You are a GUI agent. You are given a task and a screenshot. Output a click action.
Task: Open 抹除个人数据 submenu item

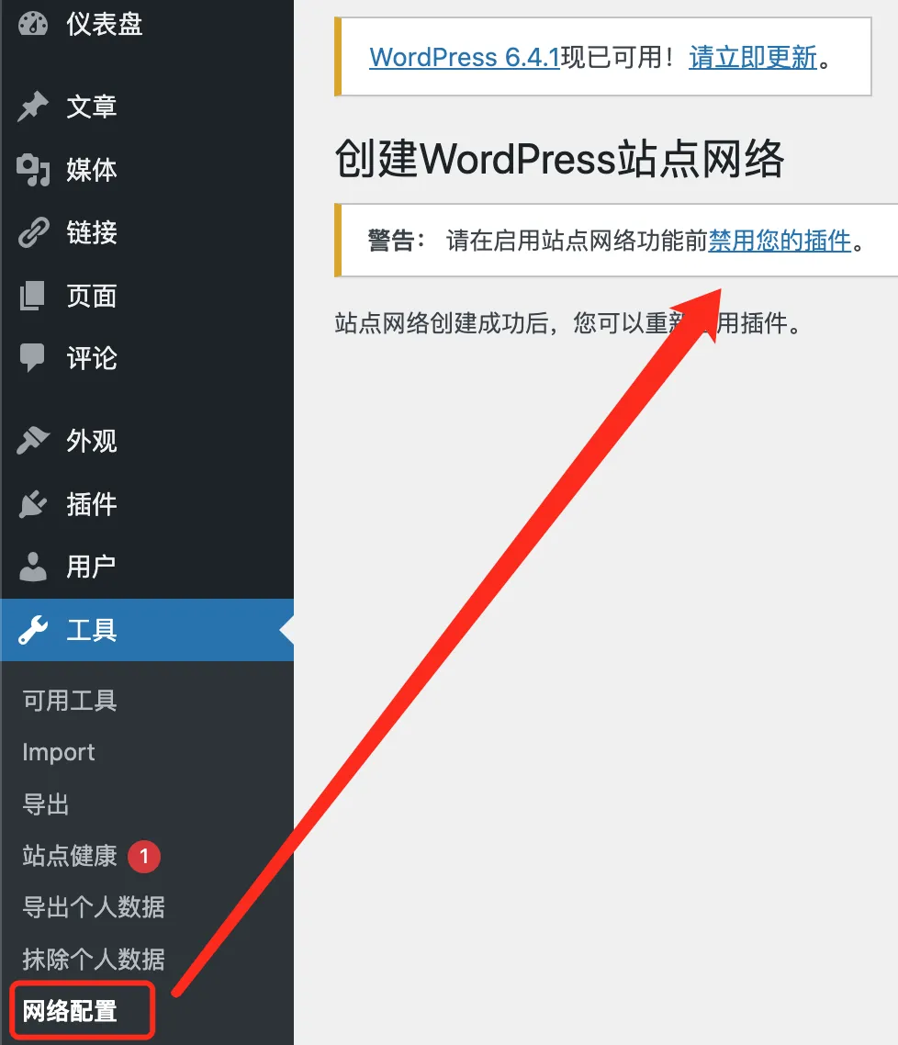[x=94, y=959]
